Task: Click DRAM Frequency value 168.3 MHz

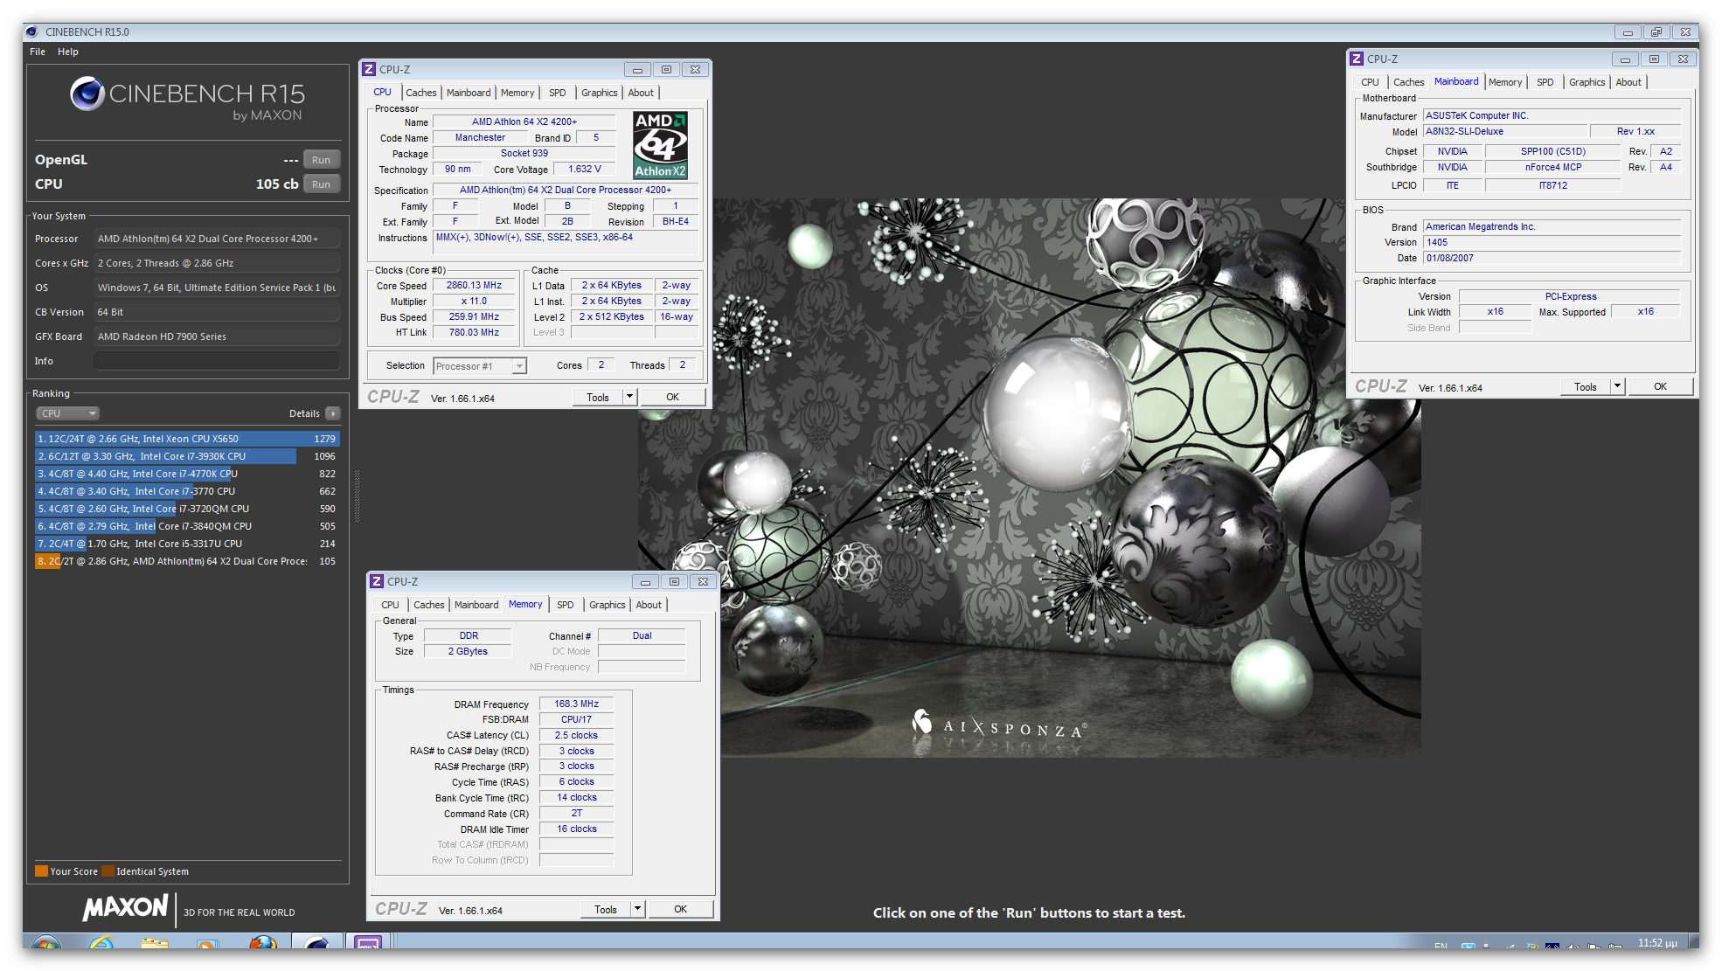Action: [x=577, y=704]
